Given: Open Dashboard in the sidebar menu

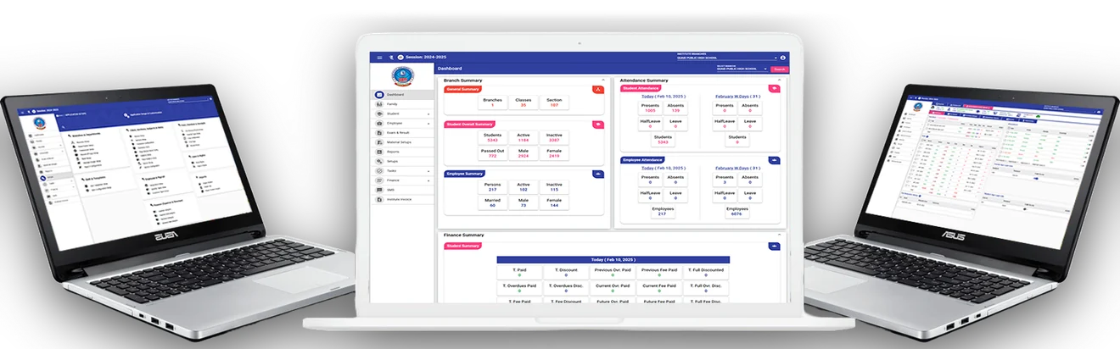Looking at the screenshot, I should click(403, 95).
